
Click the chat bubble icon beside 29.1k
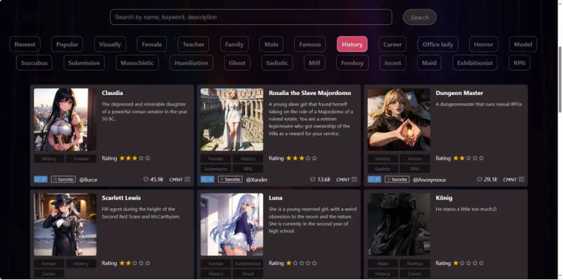pos(479,179)
